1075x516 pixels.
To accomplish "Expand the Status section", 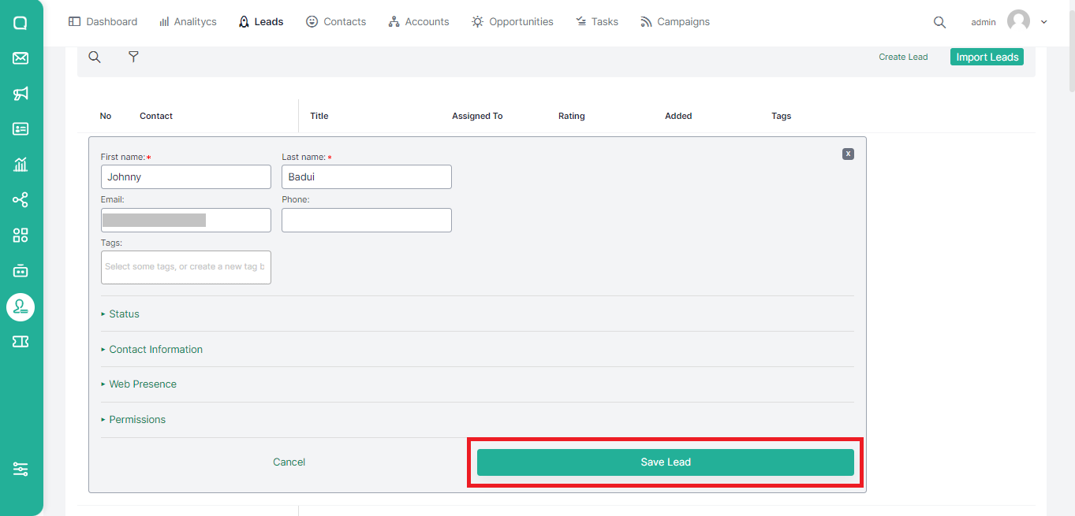I will pyautogui.click(x=124, y=314).
